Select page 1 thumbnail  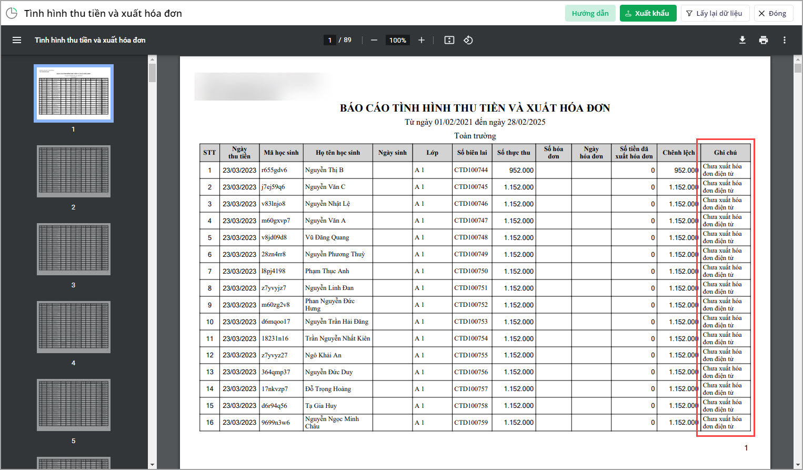pos(74,93)
